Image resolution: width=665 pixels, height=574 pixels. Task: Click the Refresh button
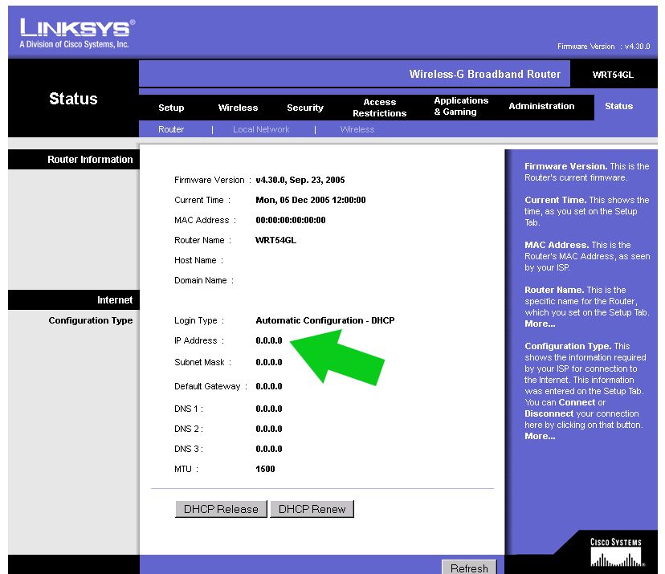(469, 568)
